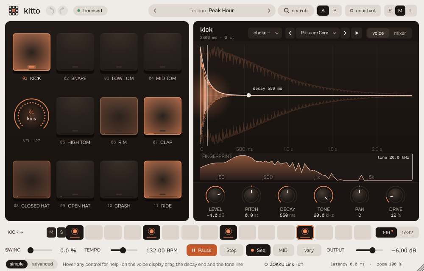Select the next kick sound arrow
Image resolution: width=424 pixels, height=271 pixels.
click(x=345, y=33)
